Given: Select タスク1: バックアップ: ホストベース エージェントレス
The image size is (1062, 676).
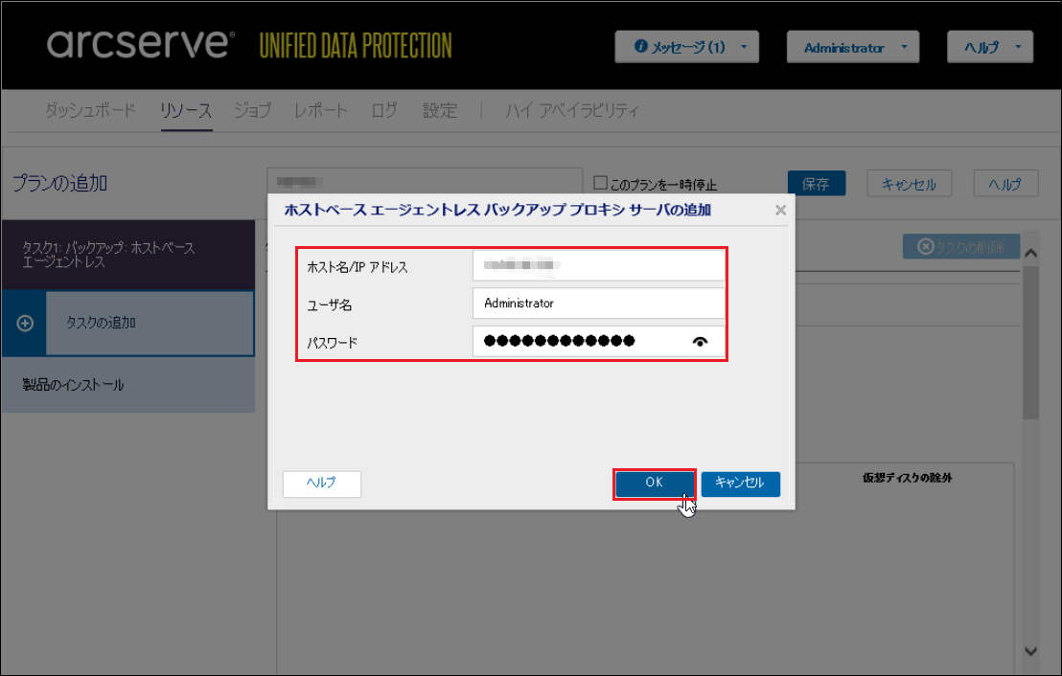Looking at the screenshot, I should pyautogui.click(x=128, y=255).
